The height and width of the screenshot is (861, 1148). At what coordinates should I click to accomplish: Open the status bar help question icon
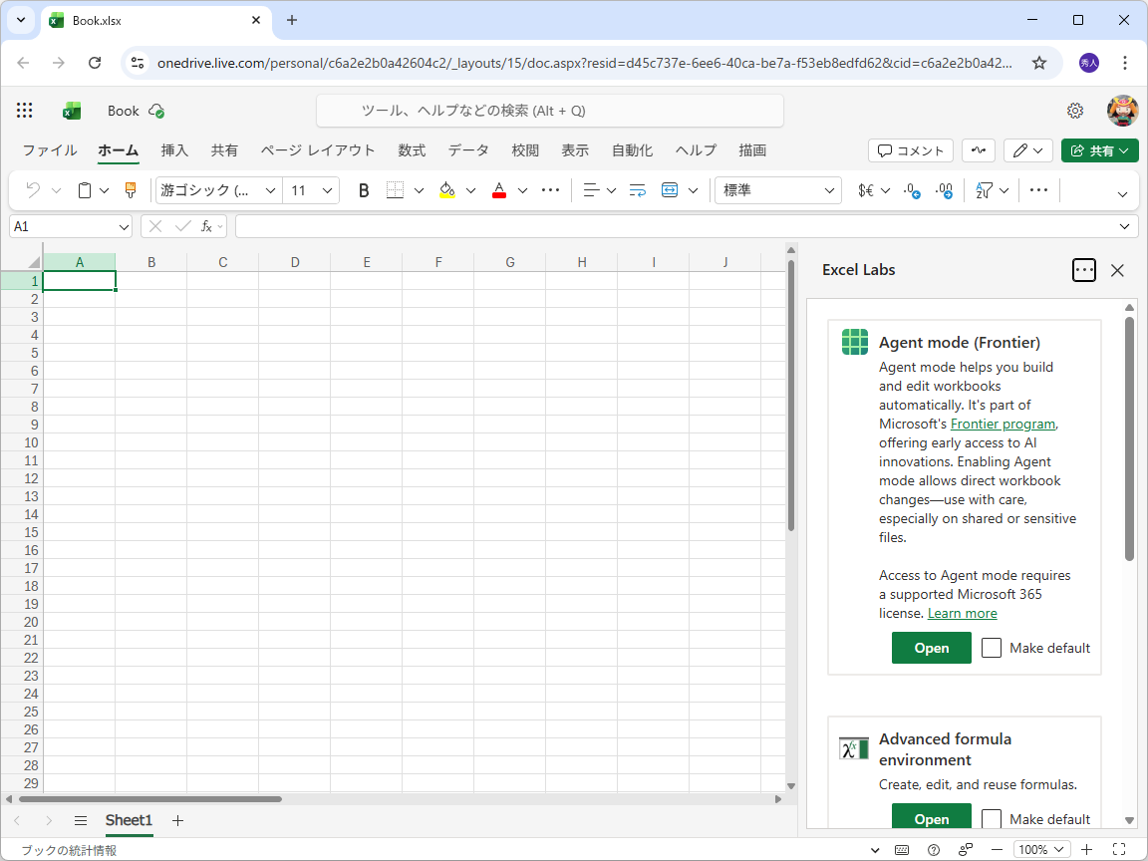point(934,850)
